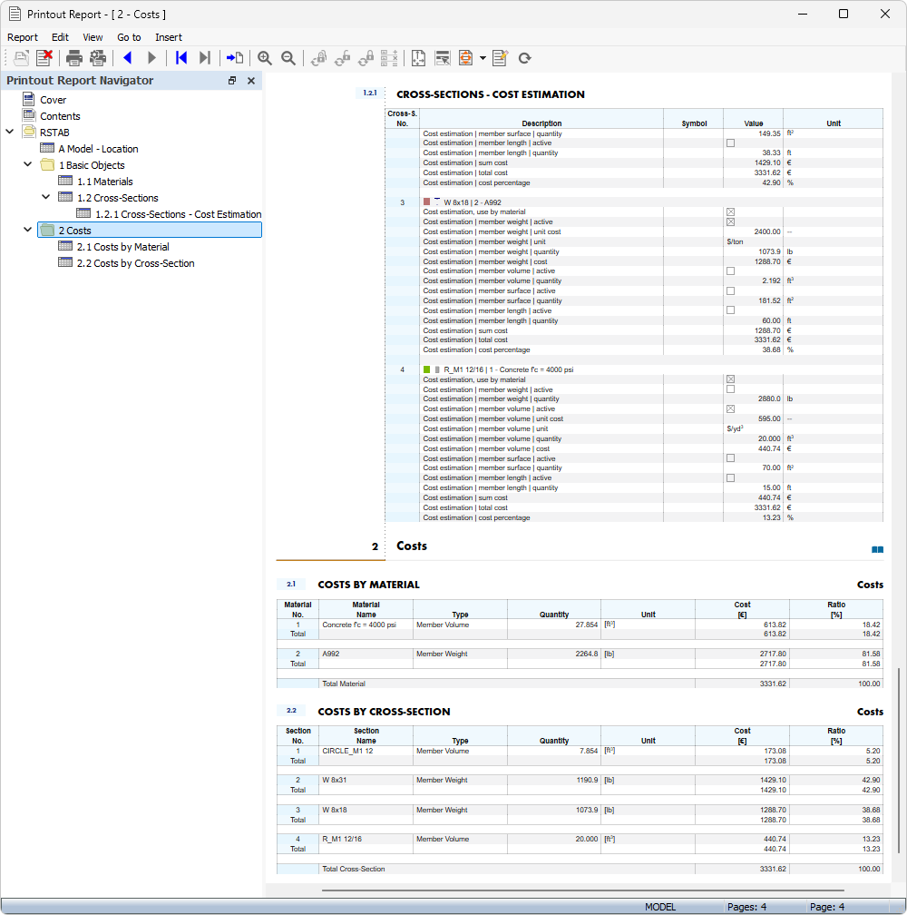Open the Refresh Printout Report icon

point(524,57)
